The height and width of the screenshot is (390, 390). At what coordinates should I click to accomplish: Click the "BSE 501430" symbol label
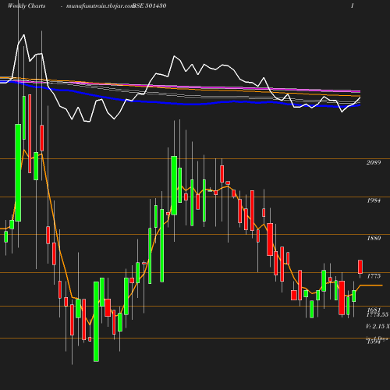coord(150,6)
